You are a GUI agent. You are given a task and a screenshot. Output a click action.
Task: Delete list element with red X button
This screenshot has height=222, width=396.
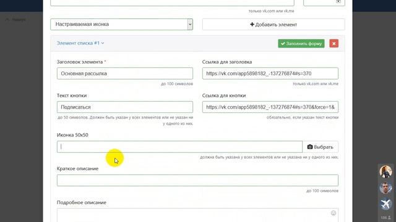click(334, 44)
